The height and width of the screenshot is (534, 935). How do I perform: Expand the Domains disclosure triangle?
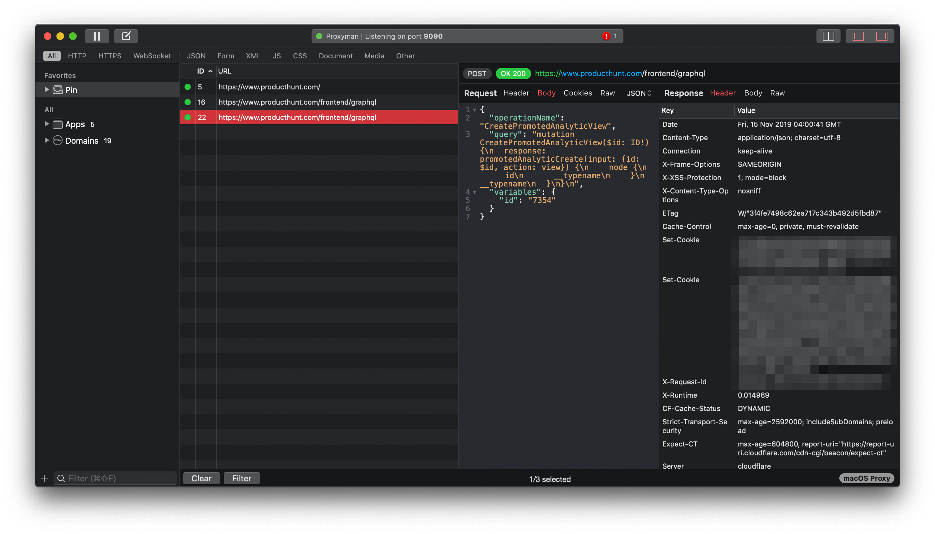click(x=47, y=140)
